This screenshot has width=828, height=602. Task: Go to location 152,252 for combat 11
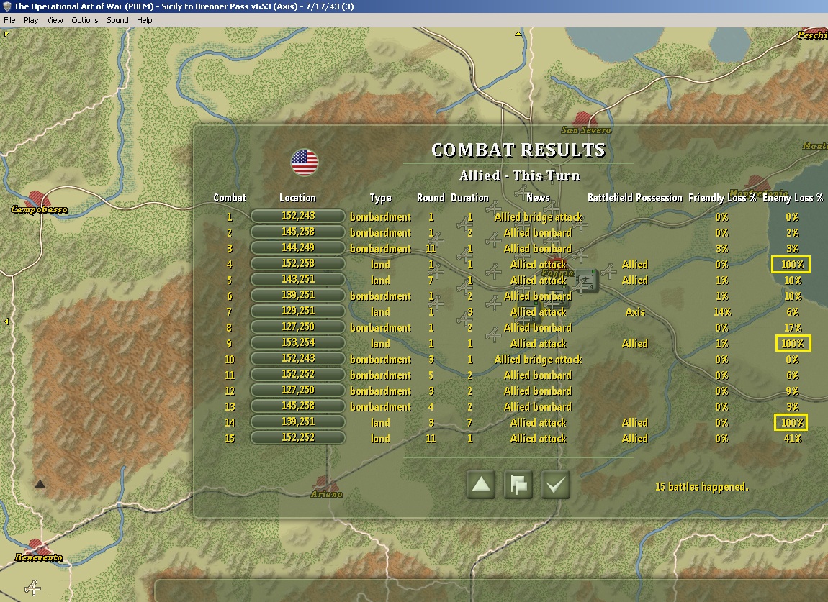[298, 375]
